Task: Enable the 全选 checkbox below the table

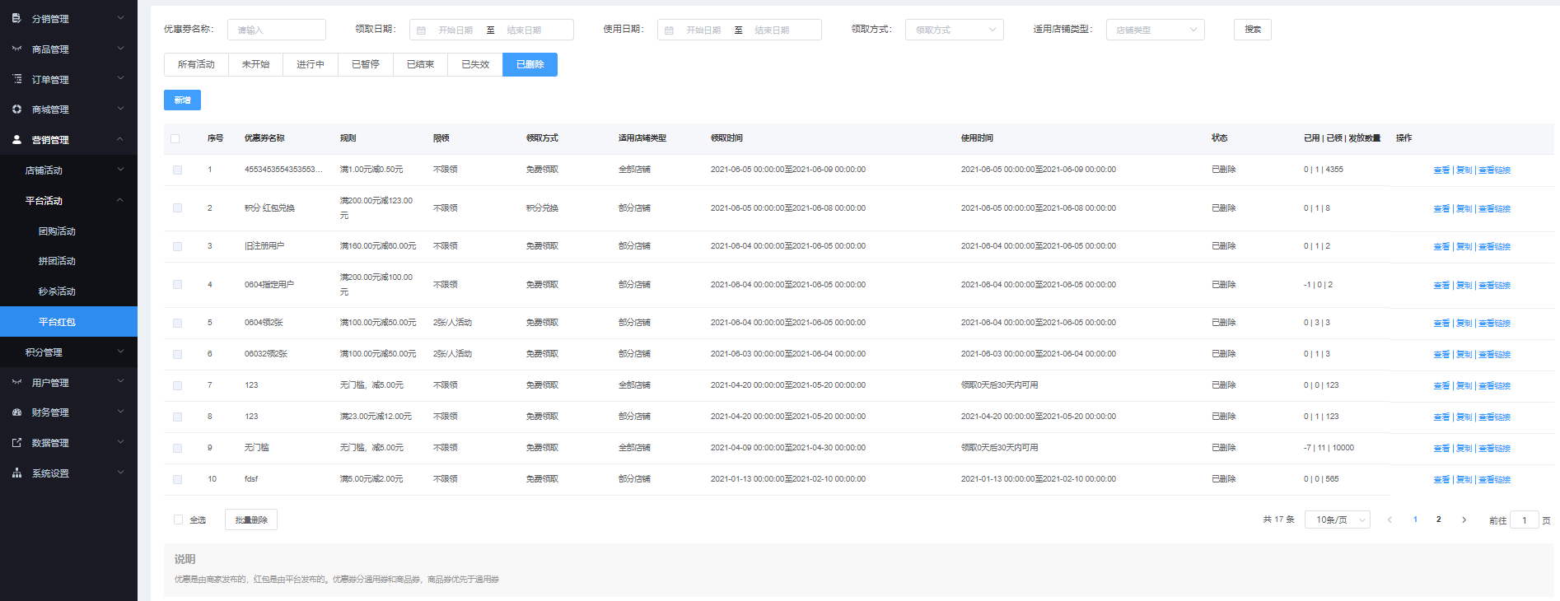Action: pyautogui.click(x=178, y=519)
